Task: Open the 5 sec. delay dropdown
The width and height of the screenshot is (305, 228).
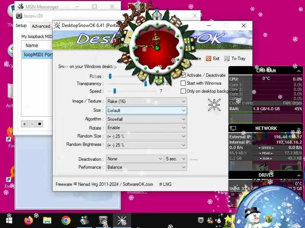Action: click(176, 159)
